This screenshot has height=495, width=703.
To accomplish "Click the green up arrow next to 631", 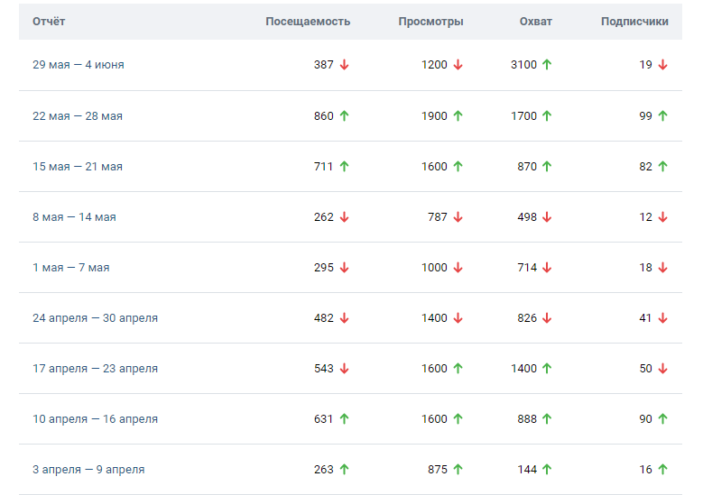I will click(345, 419).
